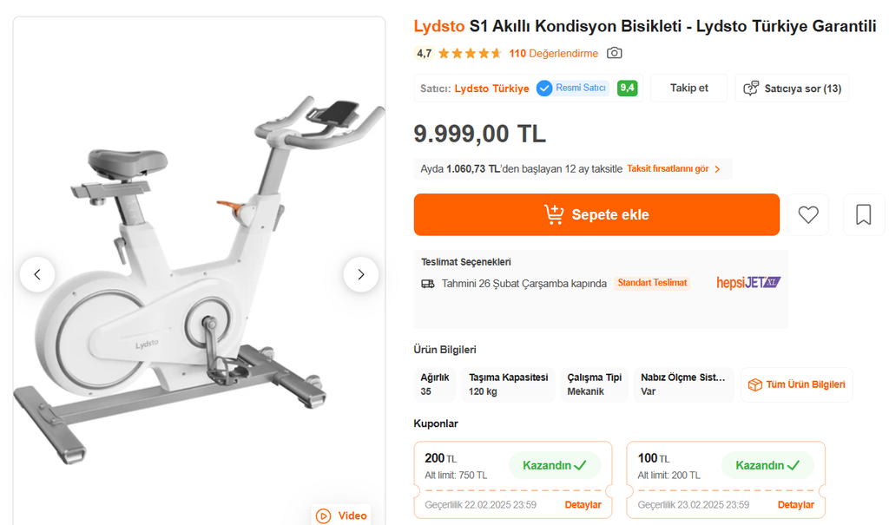Open Lydsto Türkiye seller page link
Viewport: 889px width, 525px height.
coord(491,89)
